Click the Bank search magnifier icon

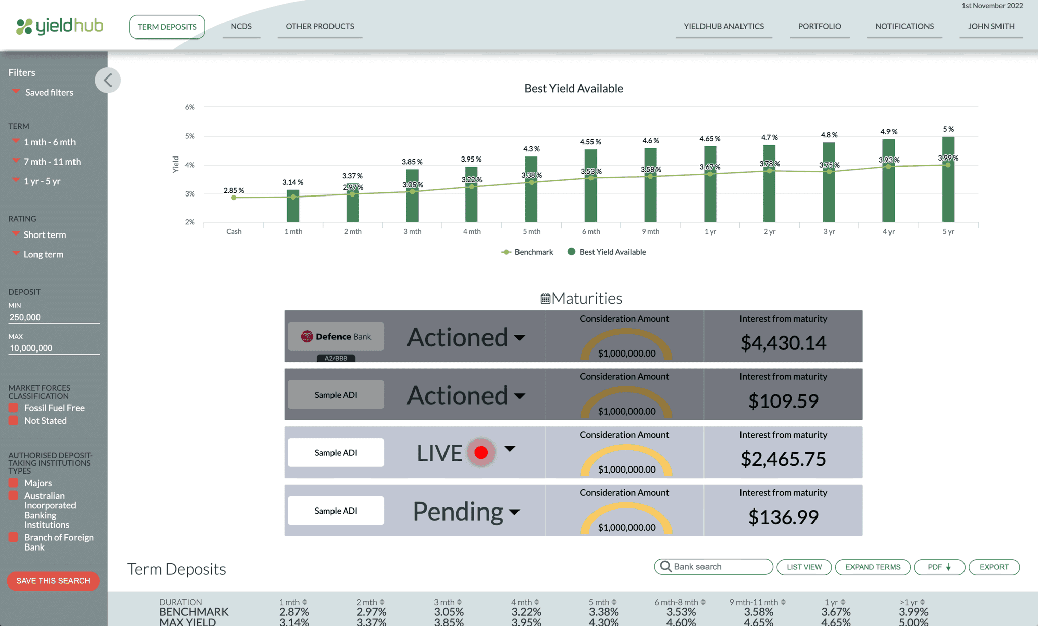tap(666, 566)
